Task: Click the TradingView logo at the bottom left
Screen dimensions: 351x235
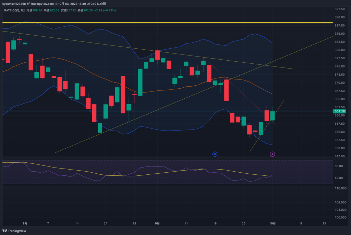Action: [14, 231]
